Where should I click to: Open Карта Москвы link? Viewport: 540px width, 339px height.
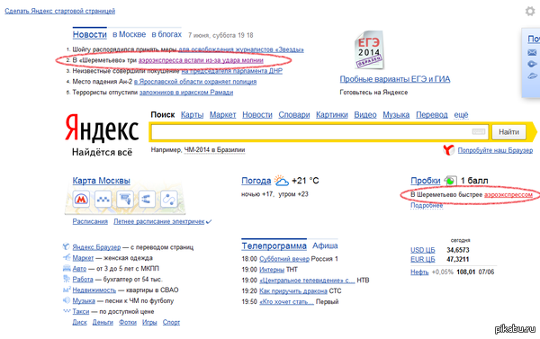point(101,181)
